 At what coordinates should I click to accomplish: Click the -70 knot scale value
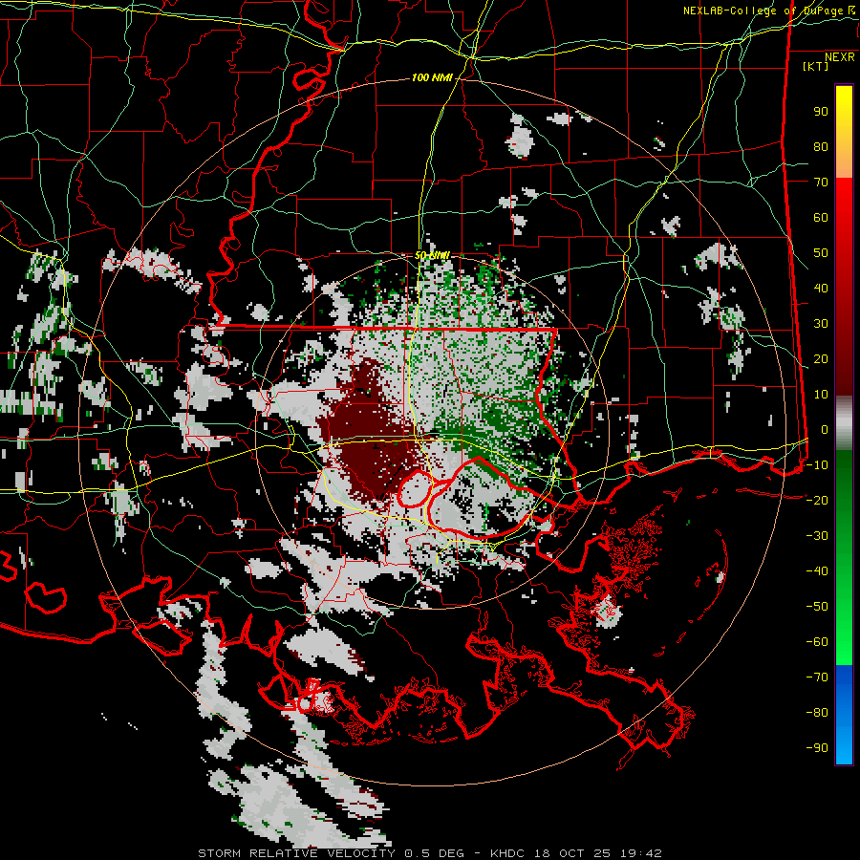coord(817,677)
